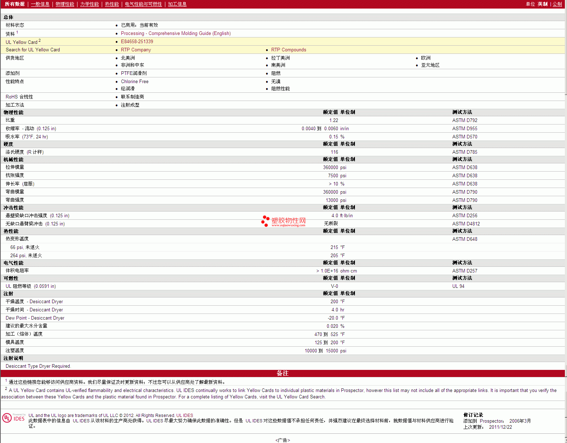Click the 比重 value 1.22
Screen dimensions: 567x443
tap(333, 120)
